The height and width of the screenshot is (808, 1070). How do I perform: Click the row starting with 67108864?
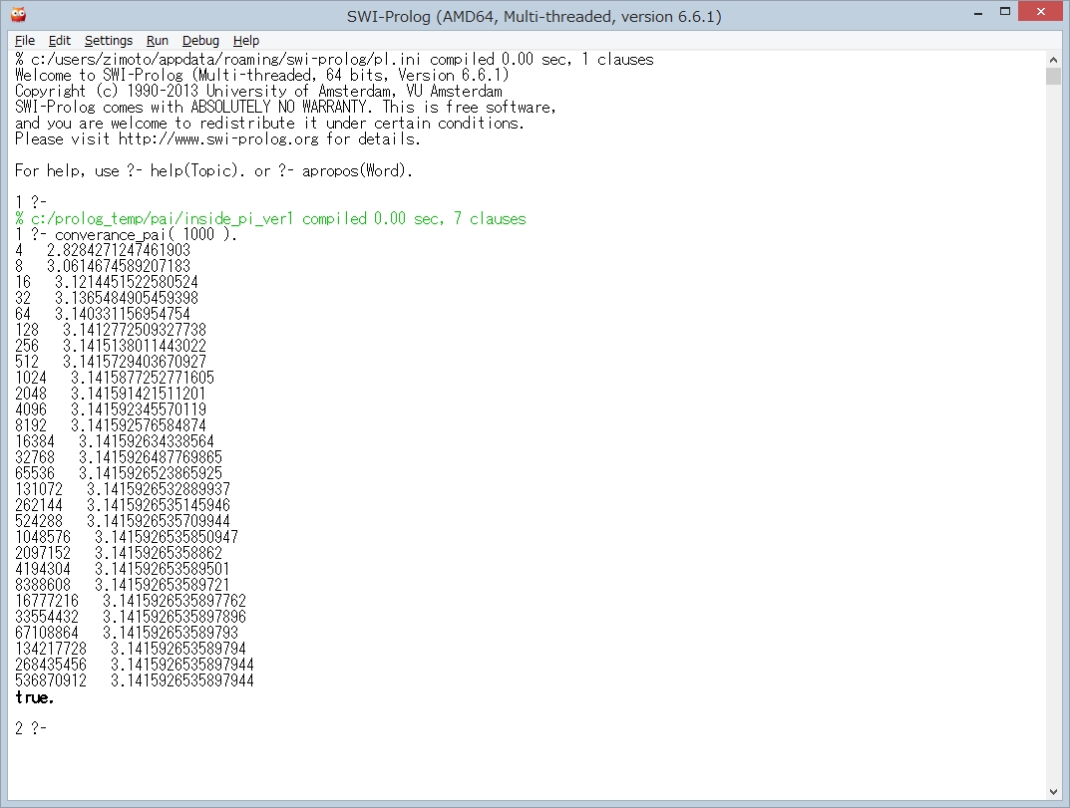point(127,633)
